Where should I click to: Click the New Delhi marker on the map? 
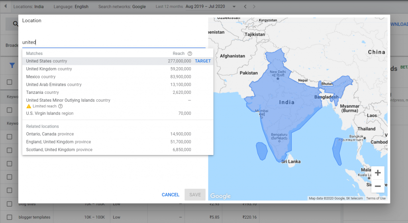click(x=278, y=78)
